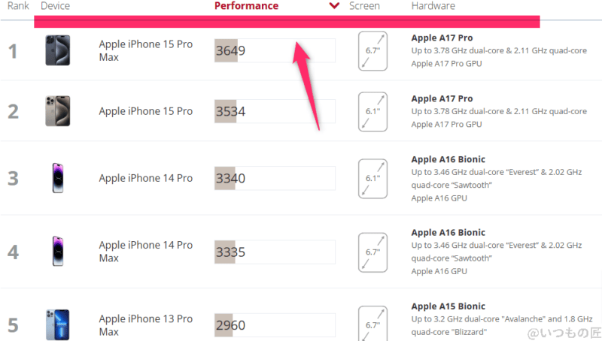Viewport: 602px width, 341px height.
Task: Open the Apple iPhone 15 Pro link
Action: pos(145,111)
